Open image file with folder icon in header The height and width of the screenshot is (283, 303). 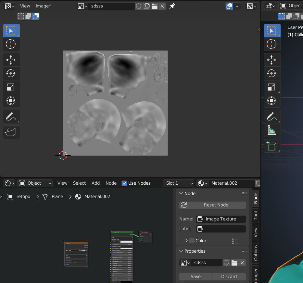[155, 6]
